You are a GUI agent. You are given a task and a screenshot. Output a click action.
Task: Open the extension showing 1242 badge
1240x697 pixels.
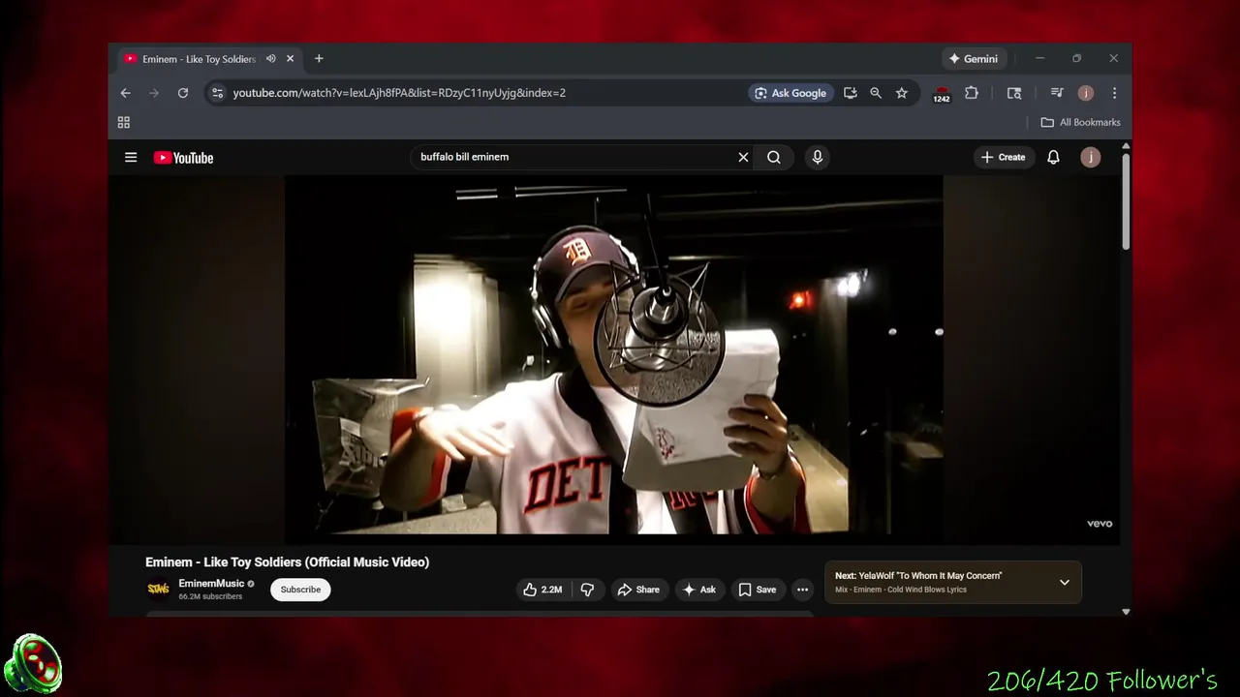pos(942,94)
